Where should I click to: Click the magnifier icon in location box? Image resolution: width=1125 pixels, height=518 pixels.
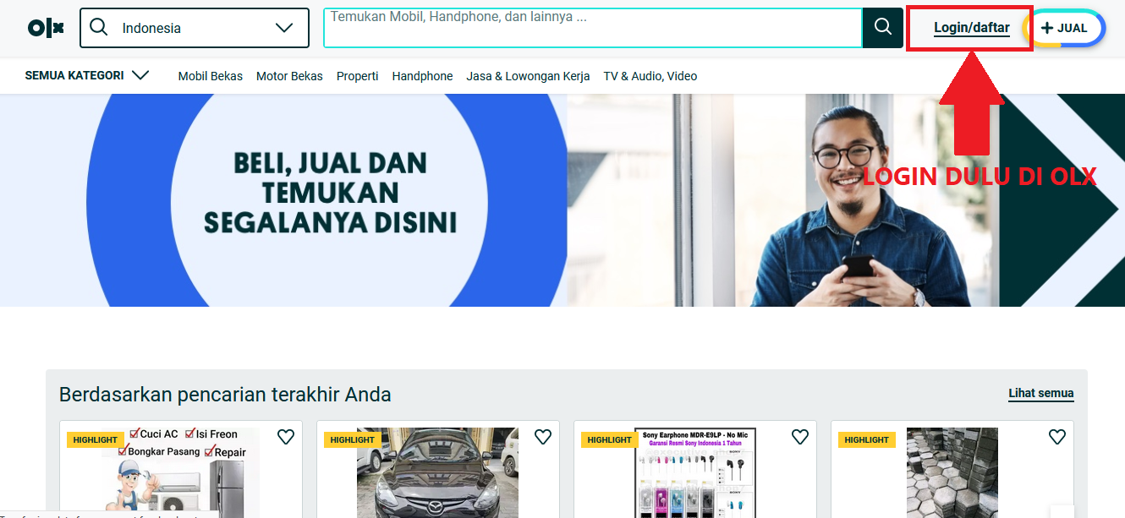click(98, 28)
